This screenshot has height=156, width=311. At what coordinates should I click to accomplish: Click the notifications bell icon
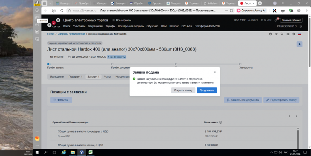(x=276, y=20)
